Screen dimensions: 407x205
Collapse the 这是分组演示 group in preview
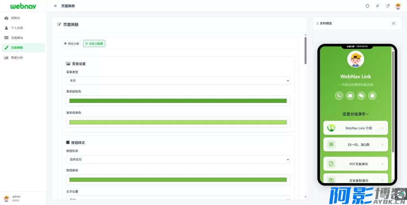tap(356, 114)
